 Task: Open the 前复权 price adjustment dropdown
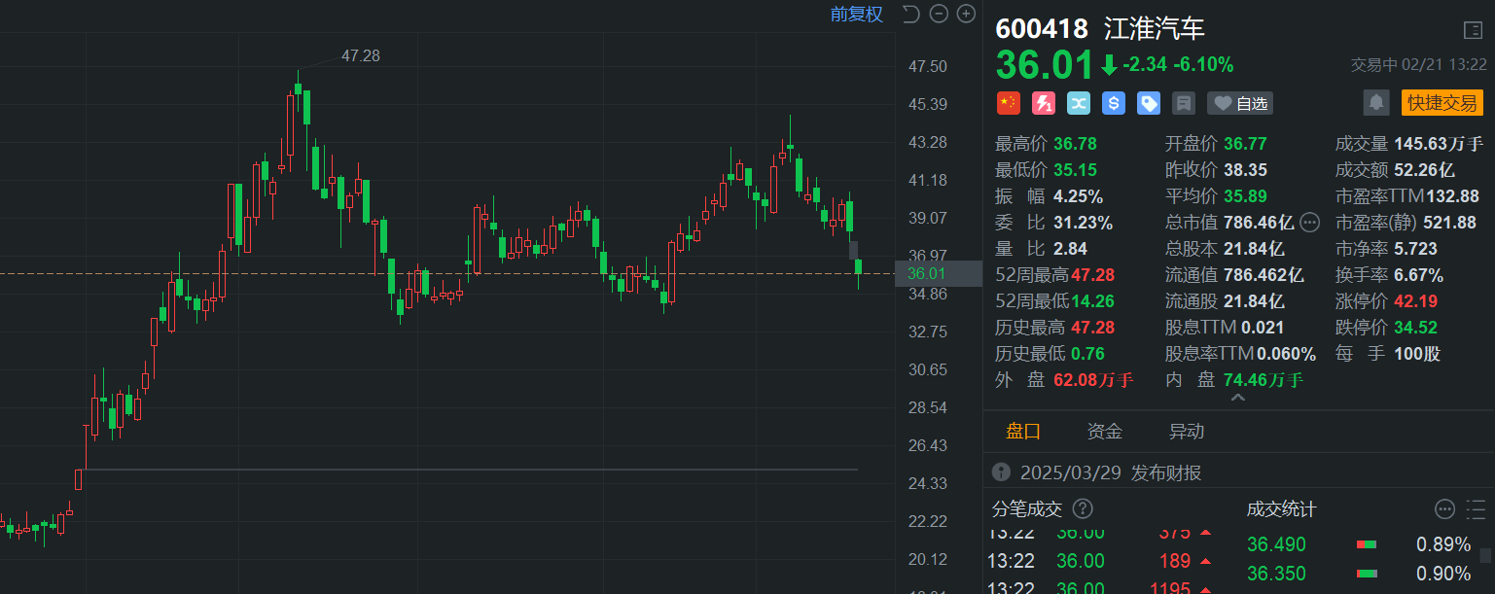pyautogui.click(x=856, y=14)
